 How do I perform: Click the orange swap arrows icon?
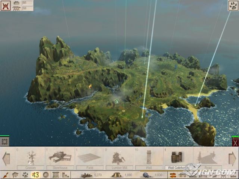173,175
